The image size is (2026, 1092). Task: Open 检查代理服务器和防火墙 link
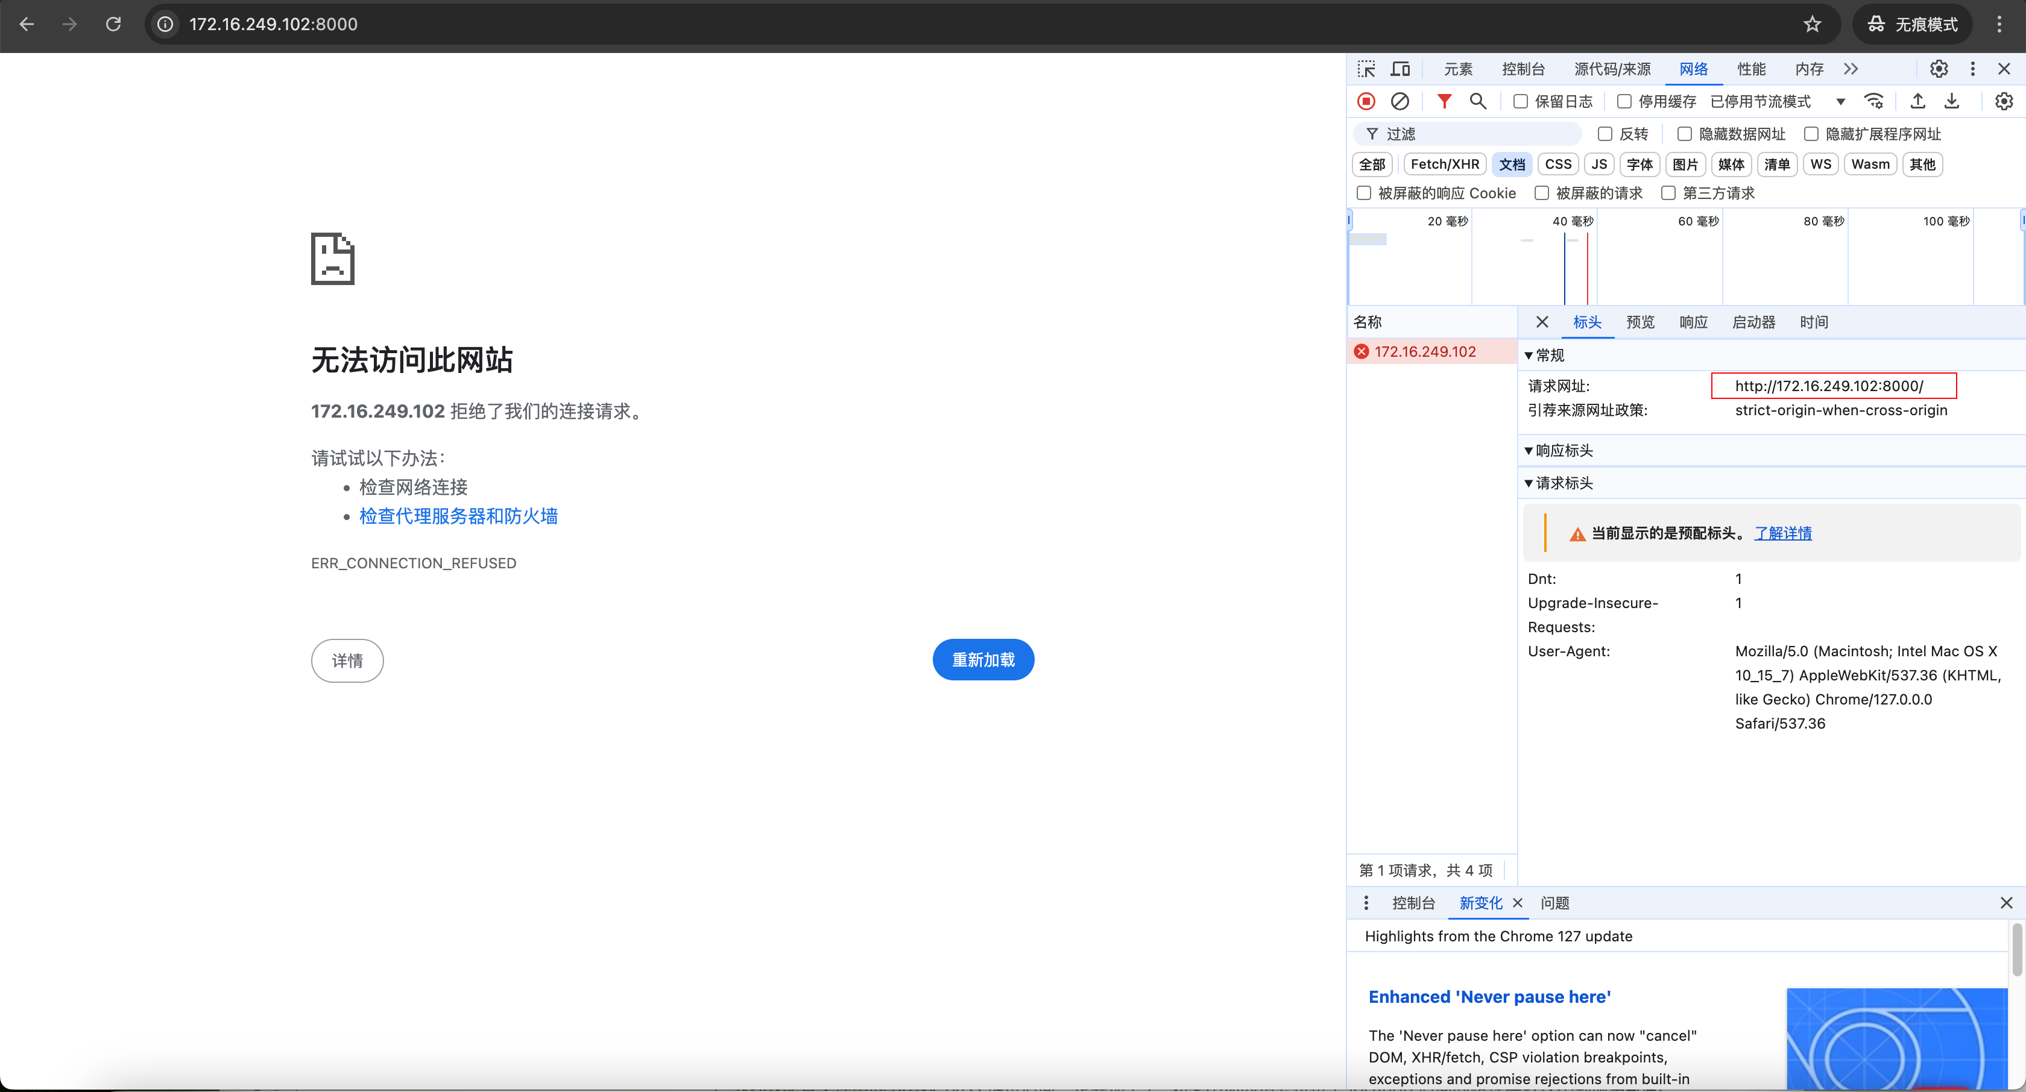point(458,516)
